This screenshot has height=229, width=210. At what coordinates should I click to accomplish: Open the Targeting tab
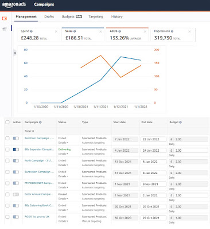click(x=96, y=17)
